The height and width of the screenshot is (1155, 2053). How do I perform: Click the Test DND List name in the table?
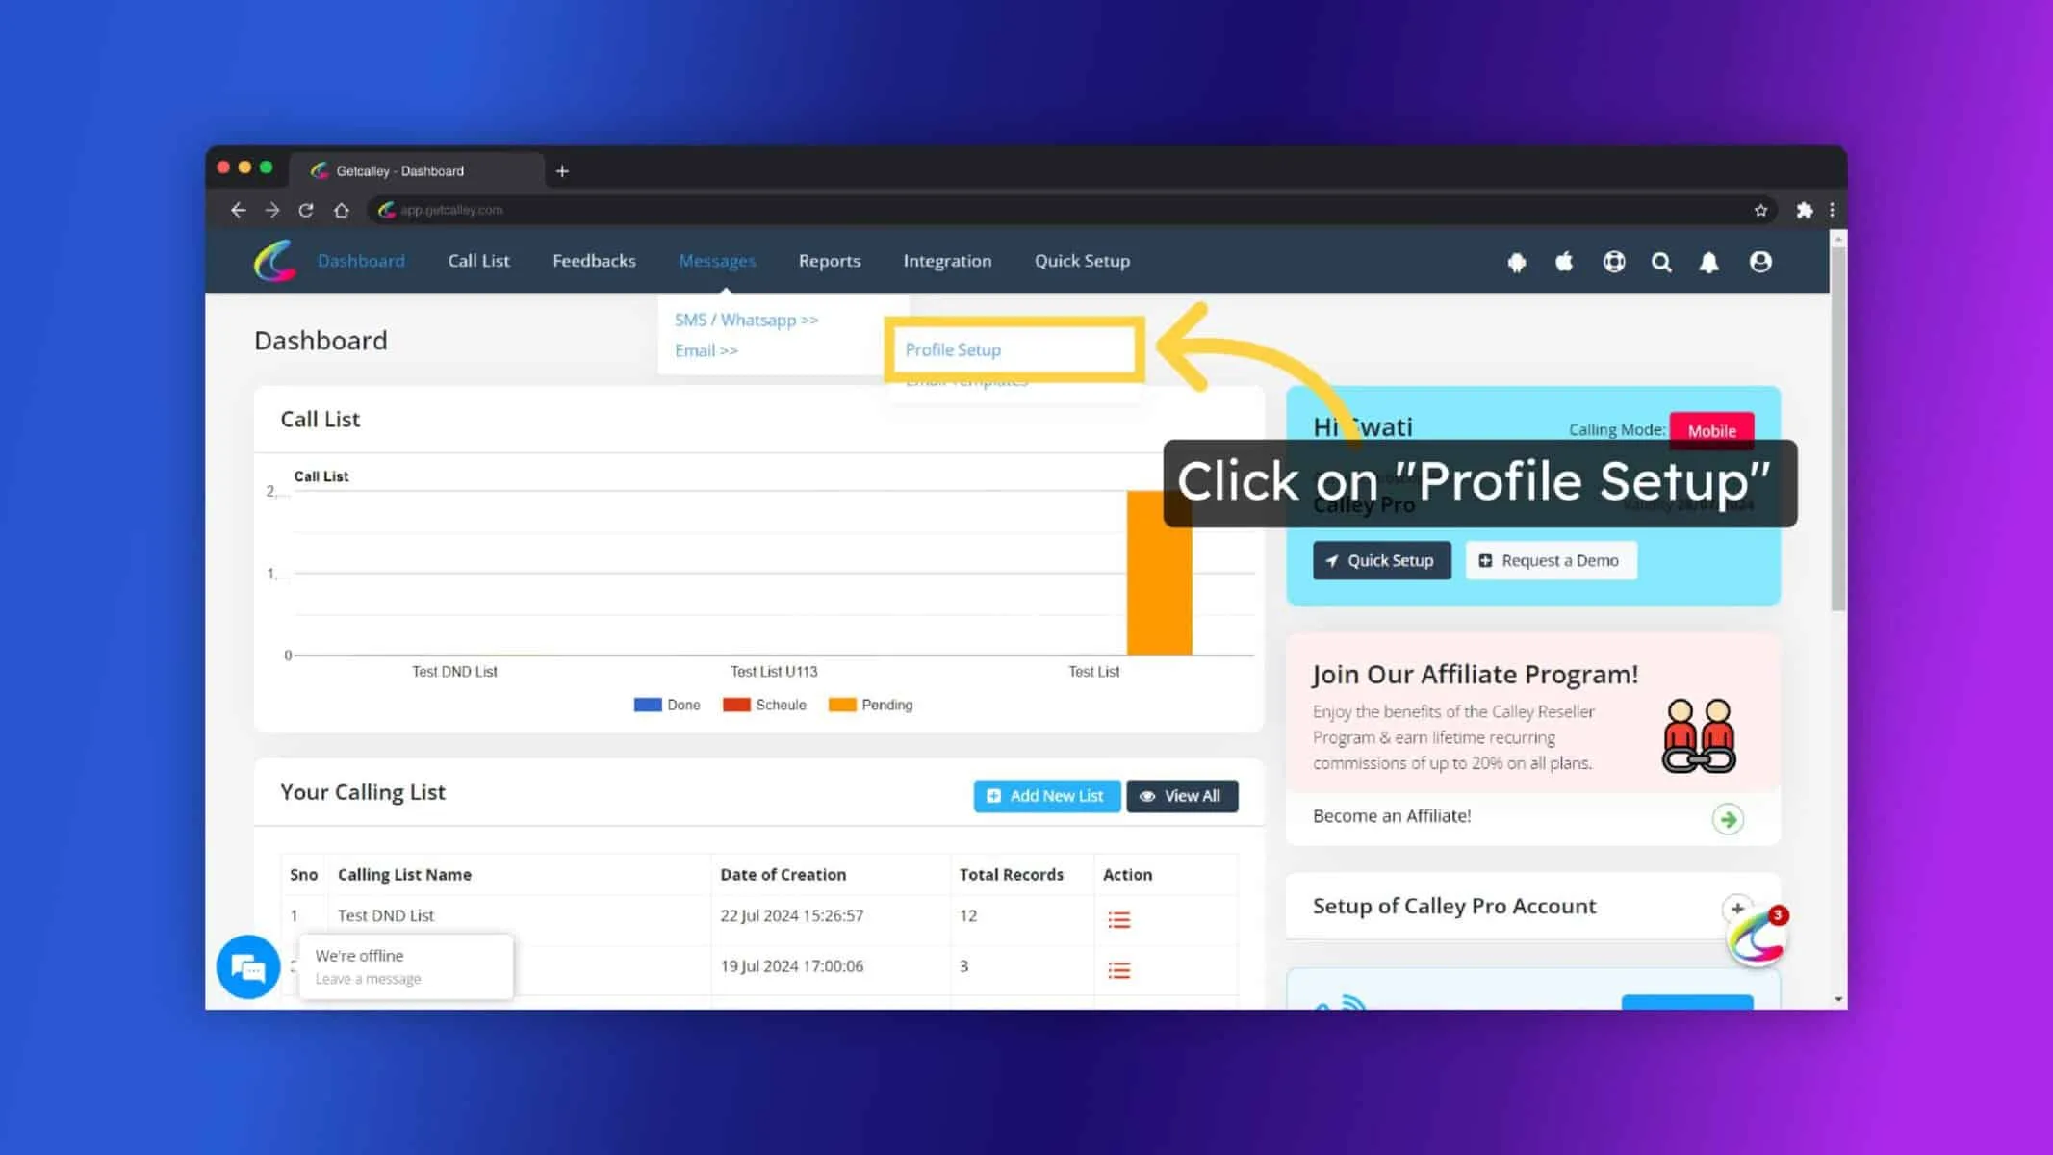(385, 915)
